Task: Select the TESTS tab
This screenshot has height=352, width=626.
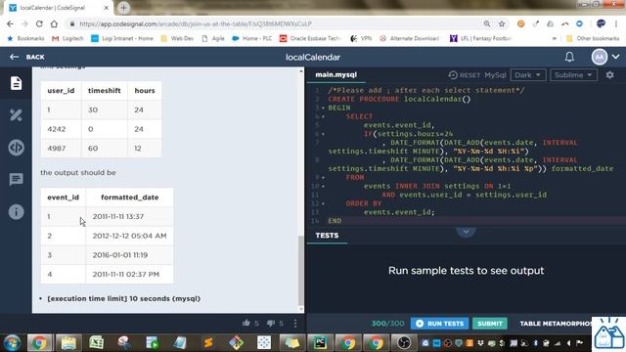Action: 327,236
